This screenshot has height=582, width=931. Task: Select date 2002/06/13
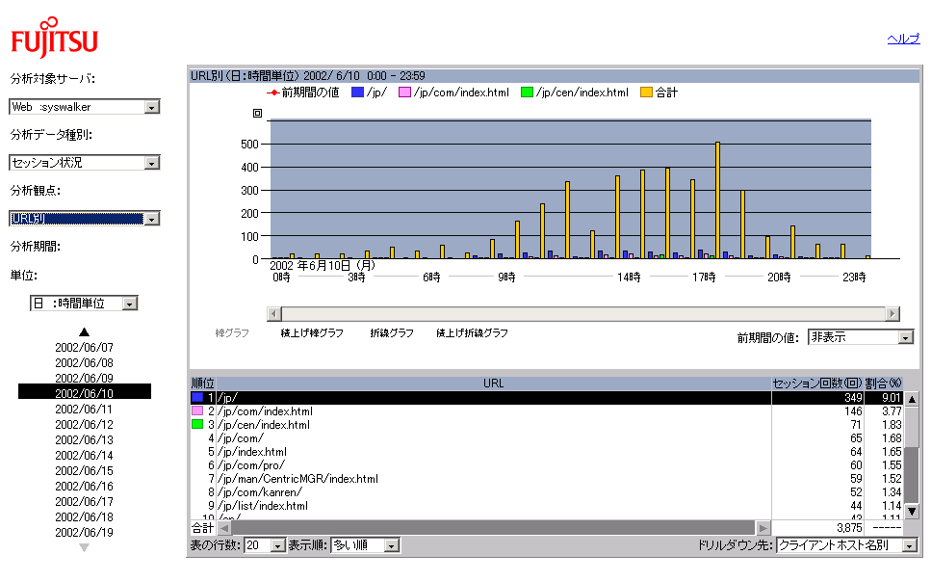pos(85,440)
